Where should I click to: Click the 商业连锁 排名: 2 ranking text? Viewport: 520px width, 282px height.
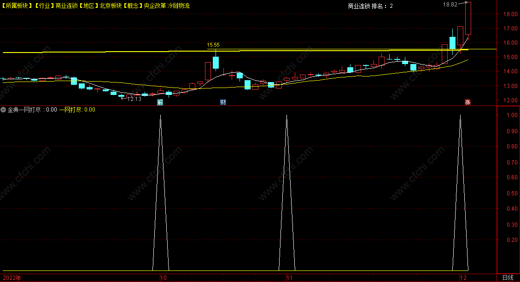click(370, 6)
